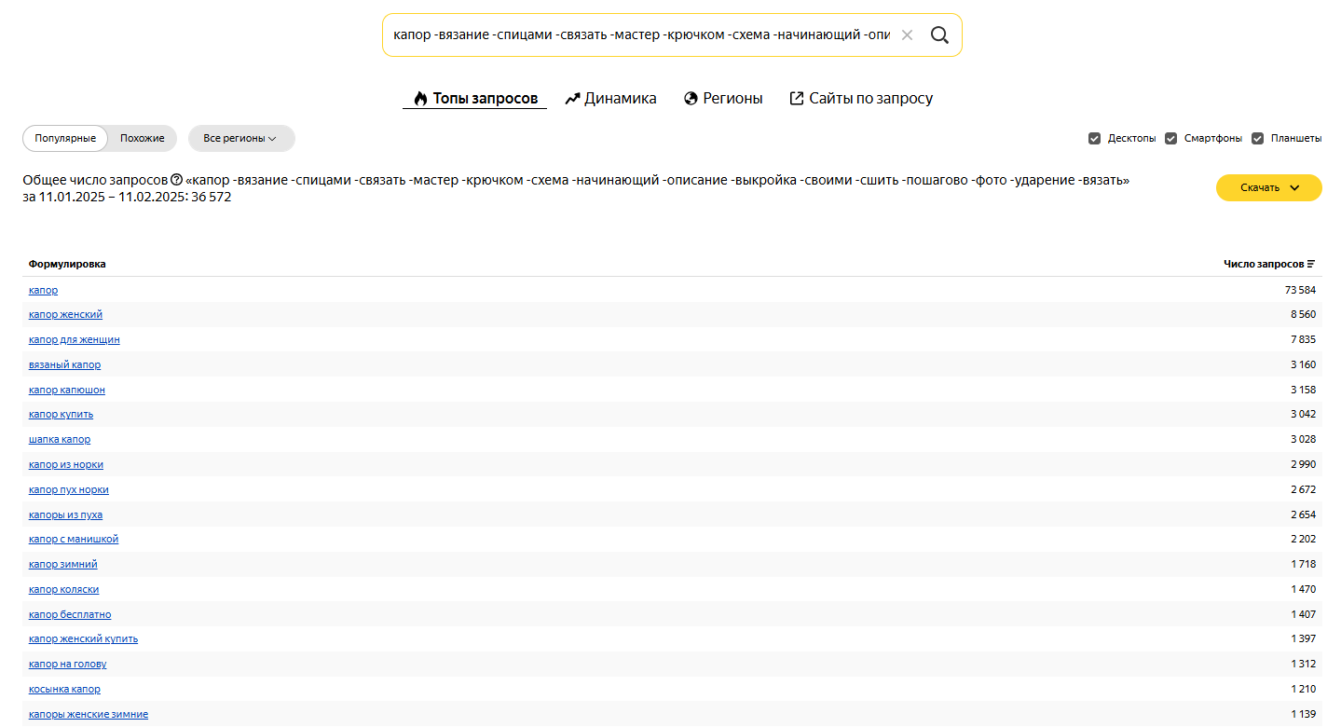Viewport: 1341px width, 727px height.
Task: Open the косынка капор query link
Action: tap(64, 689)
